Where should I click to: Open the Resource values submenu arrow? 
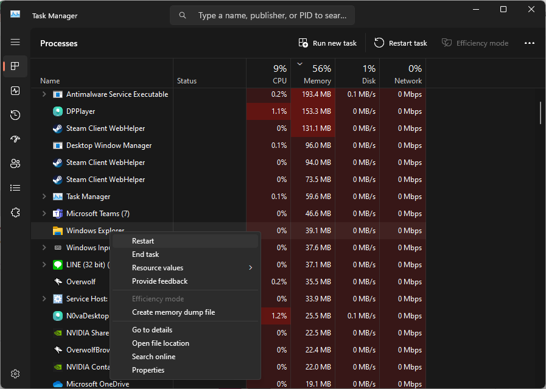pyautogui.click(x=250, y=268)
